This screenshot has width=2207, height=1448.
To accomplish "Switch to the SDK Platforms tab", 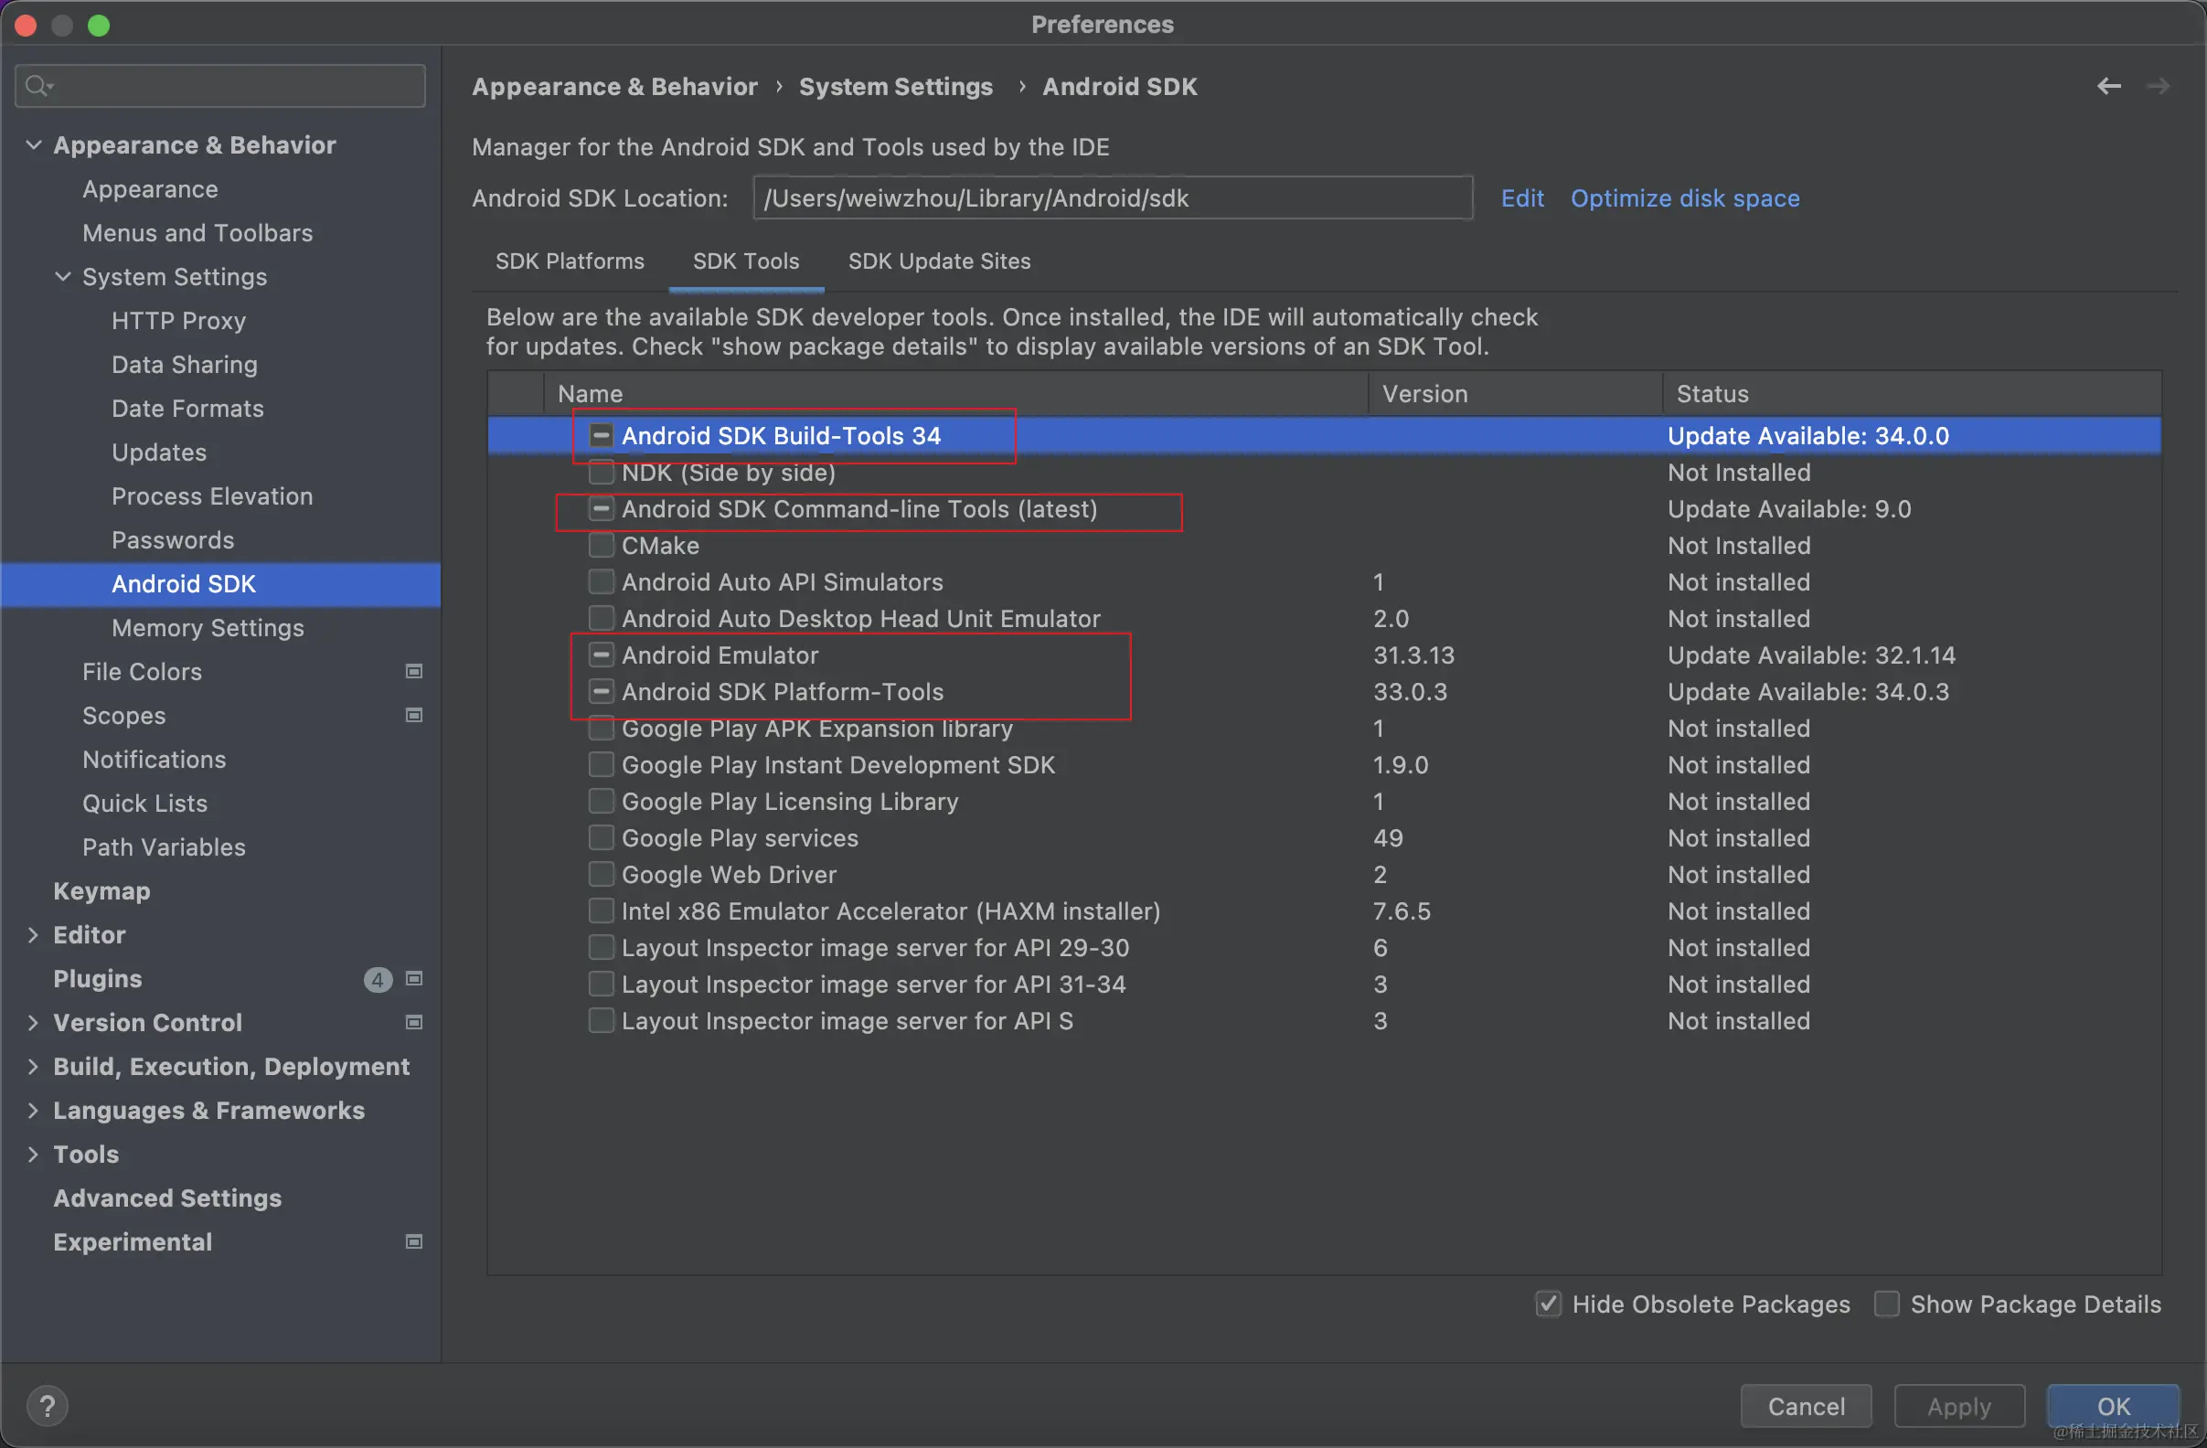I will point(570,261).
